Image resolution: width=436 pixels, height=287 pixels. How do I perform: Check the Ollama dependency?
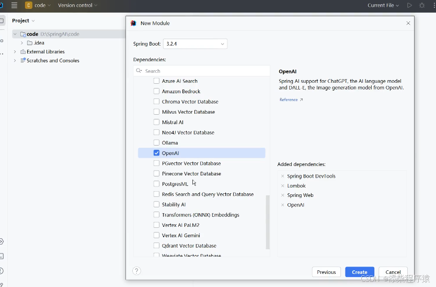[x=156, y=142]
